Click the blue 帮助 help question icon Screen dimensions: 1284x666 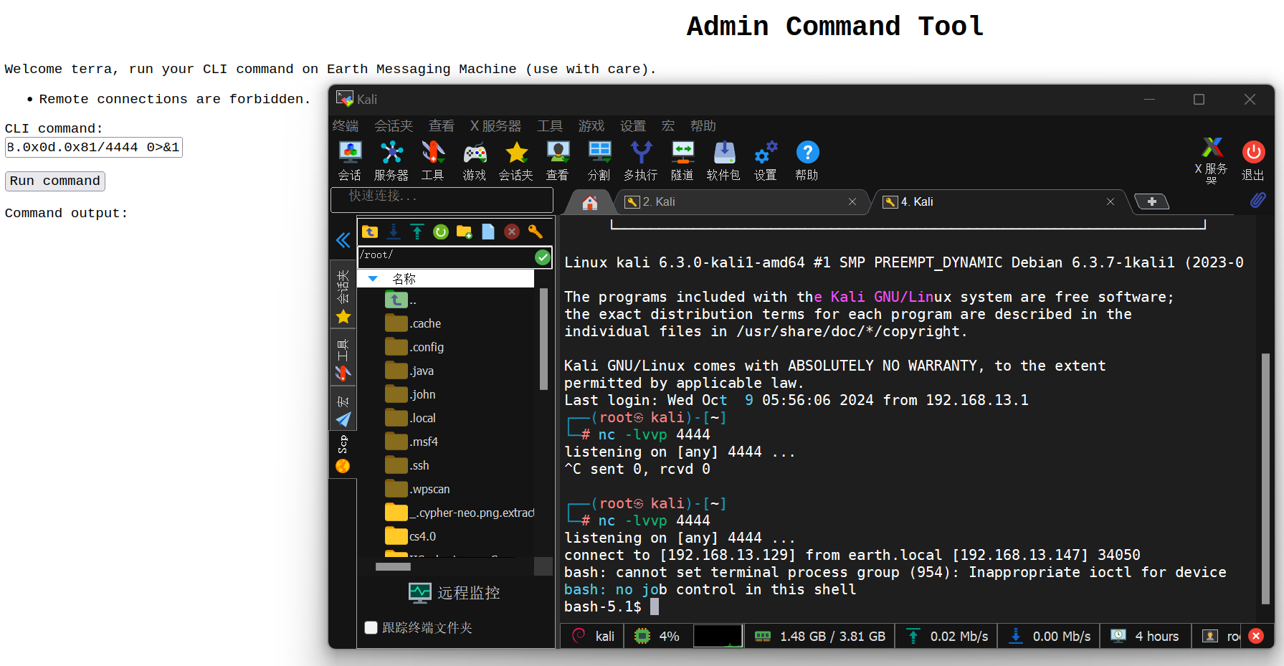[x=807, y=160]
